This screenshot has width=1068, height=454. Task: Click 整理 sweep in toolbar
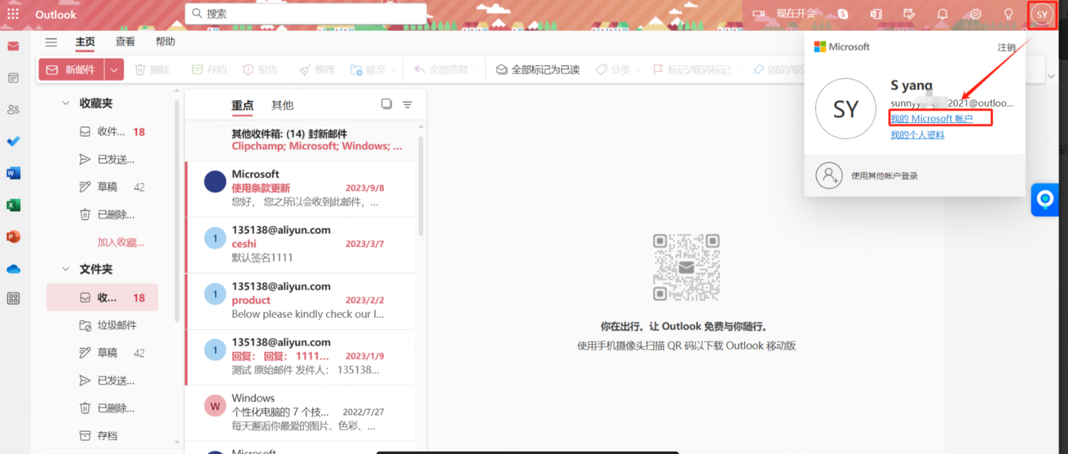coord(317,70)
